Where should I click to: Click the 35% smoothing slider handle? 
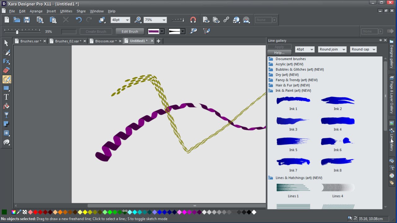click(17, 31)
